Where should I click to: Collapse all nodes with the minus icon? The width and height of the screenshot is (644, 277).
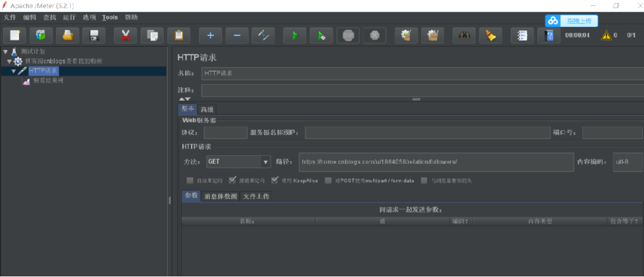237,36
